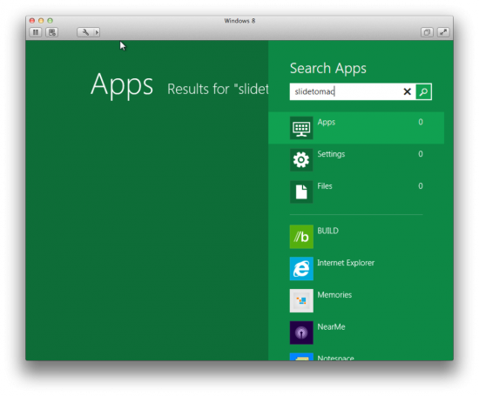
Task: Open Memories app icon
Action: coord(301,301)
